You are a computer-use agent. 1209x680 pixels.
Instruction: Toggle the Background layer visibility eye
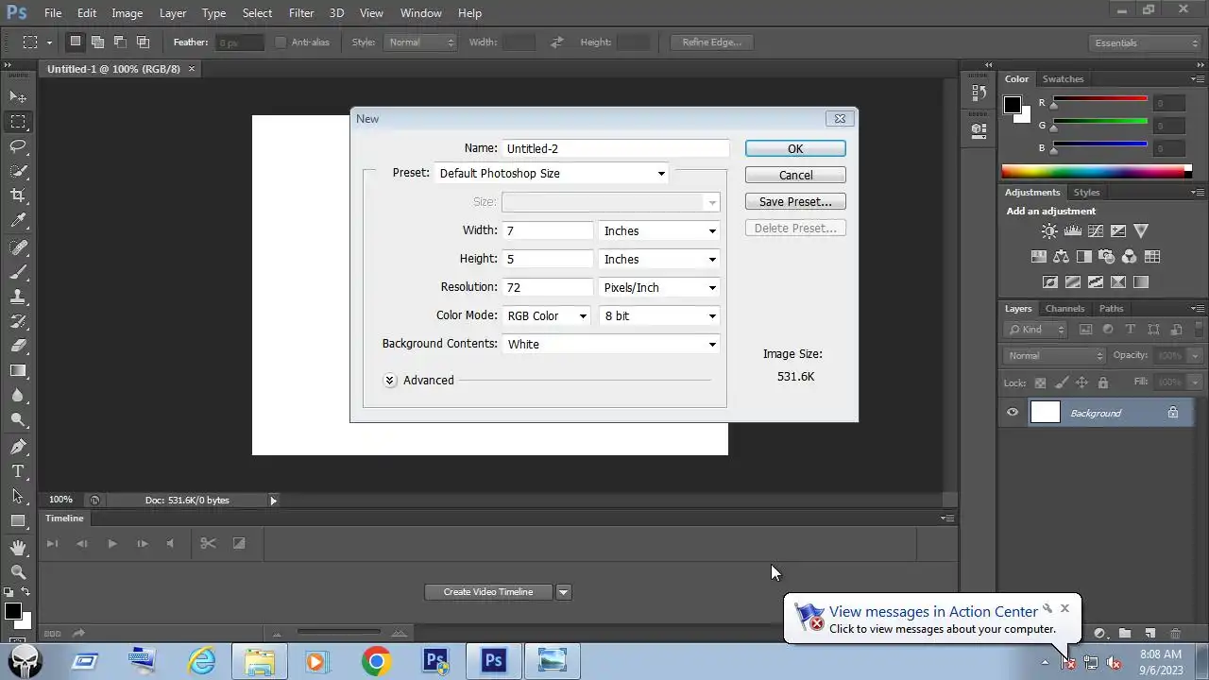1013,413
